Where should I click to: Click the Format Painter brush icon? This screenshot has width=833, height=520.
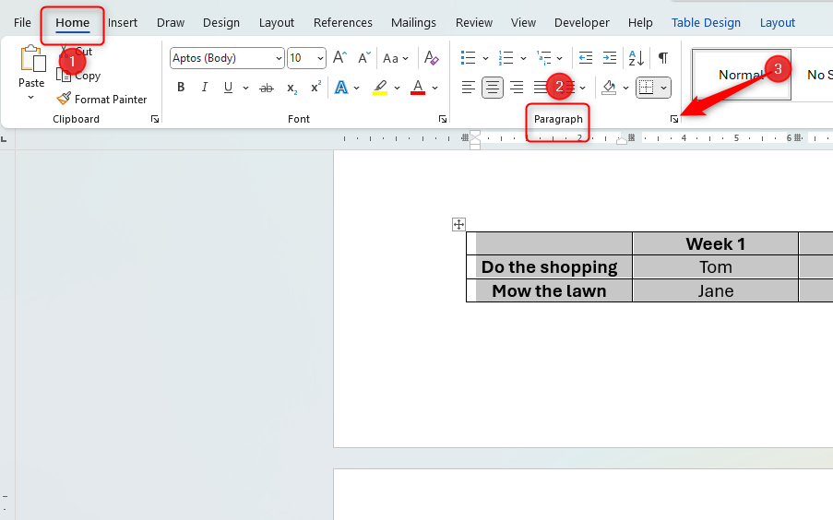[64, 99]
